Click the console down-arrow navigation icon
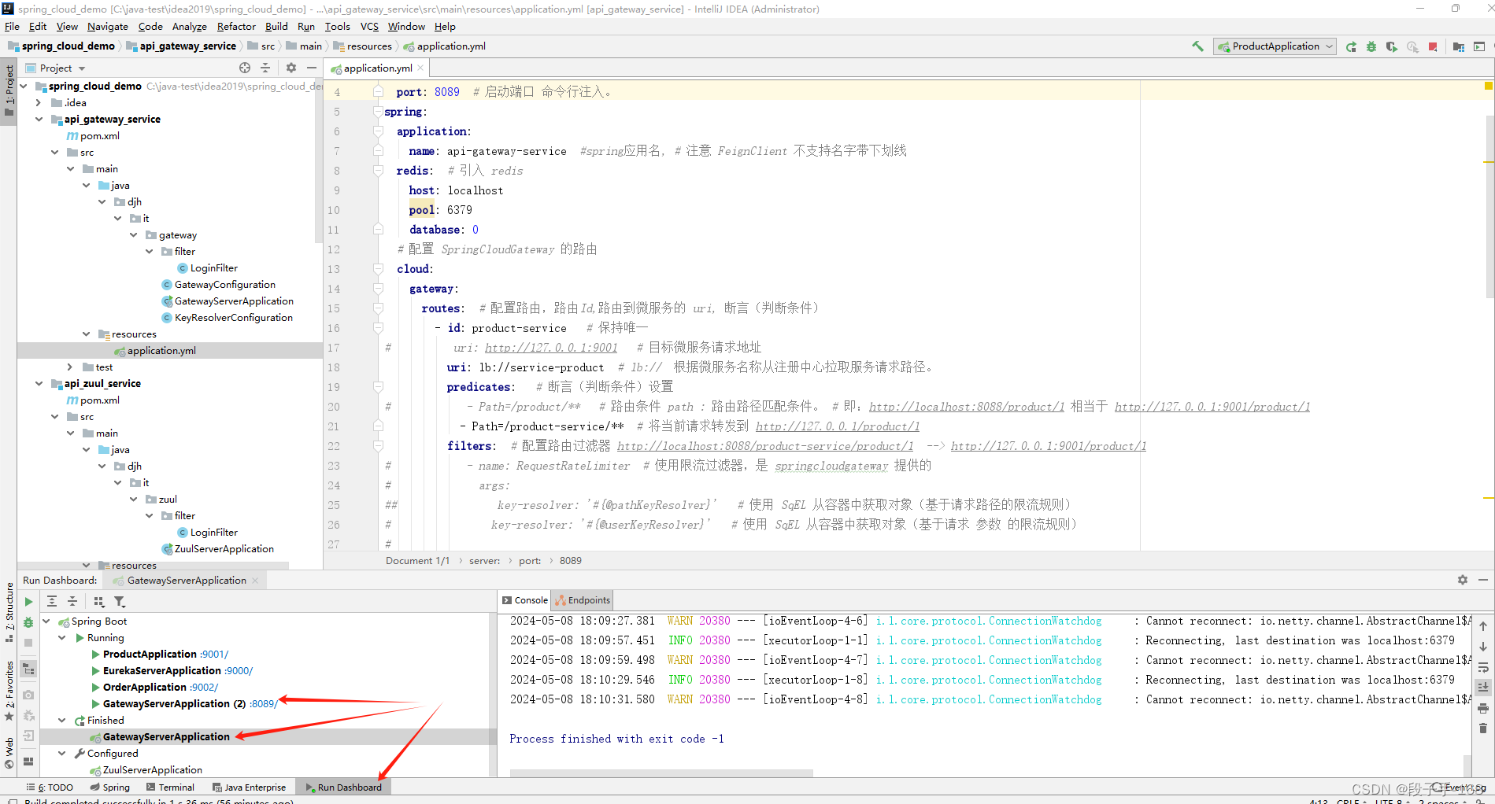 [1483, 647]
